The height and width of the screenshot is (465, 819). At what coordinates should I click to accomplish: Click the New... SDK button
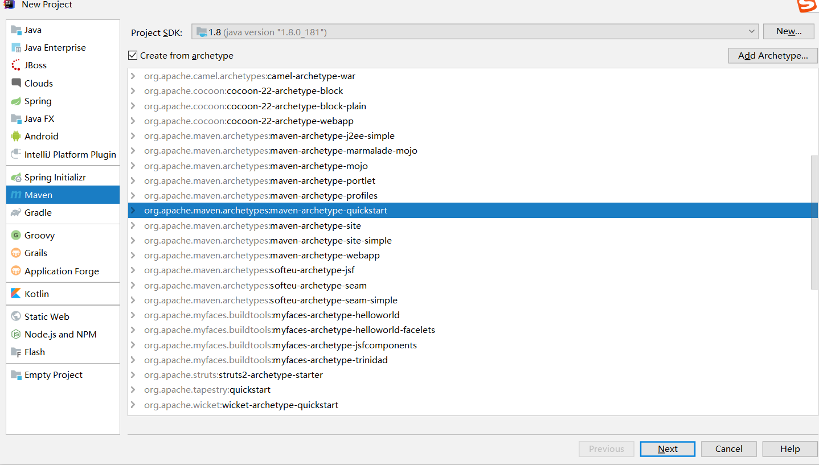(789, 32)
